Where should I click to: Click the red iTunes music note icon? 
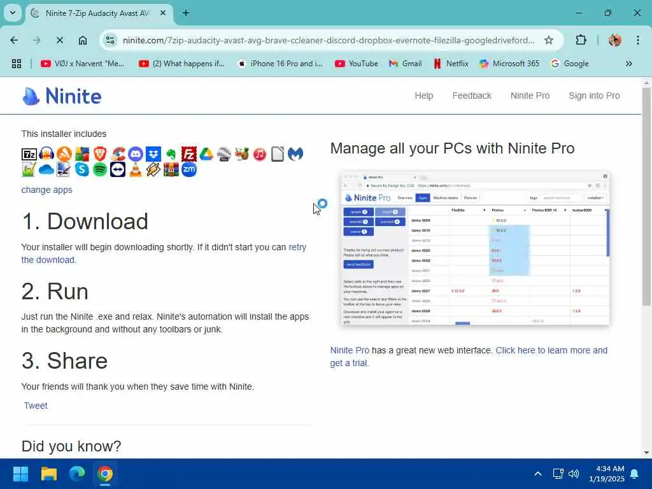pos(260,154)
